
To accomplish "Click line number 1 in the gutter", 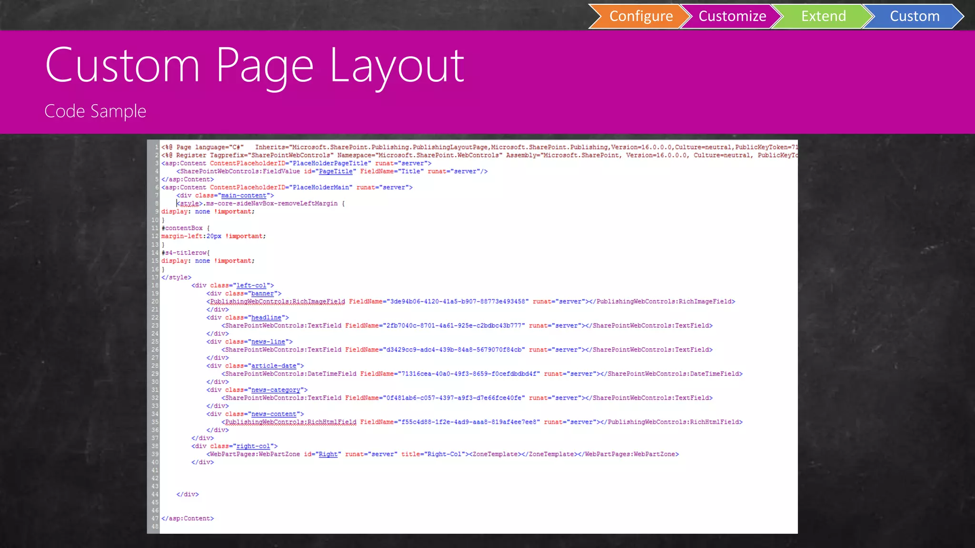I will click(x=156, y=147).
